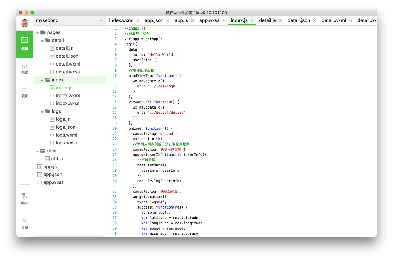Open the 项目 (Project) section
Screen dimensions: 393x260
click(25, 92)
